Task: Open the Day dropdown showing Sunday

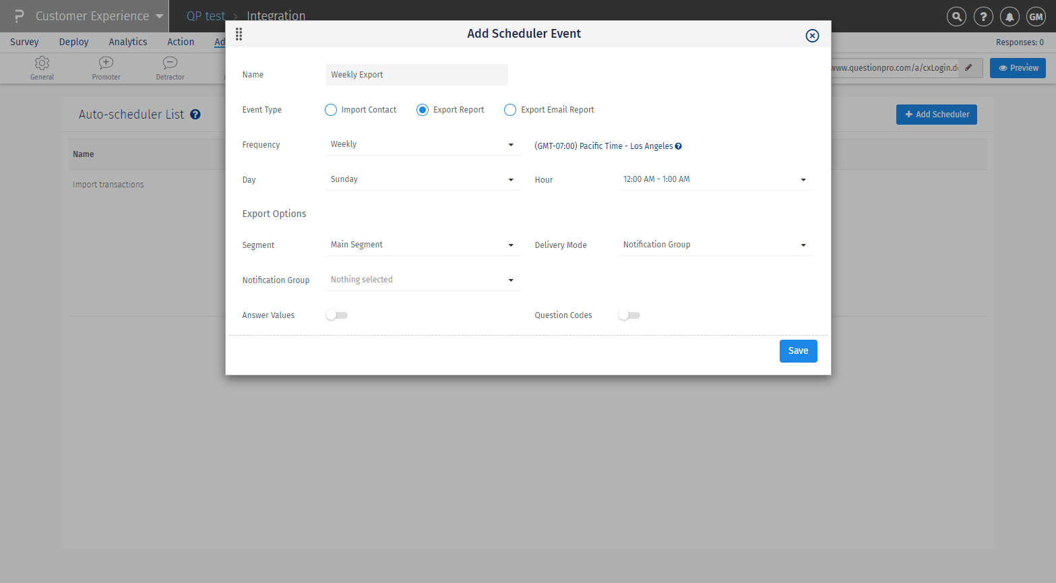Action: (423, 180)
